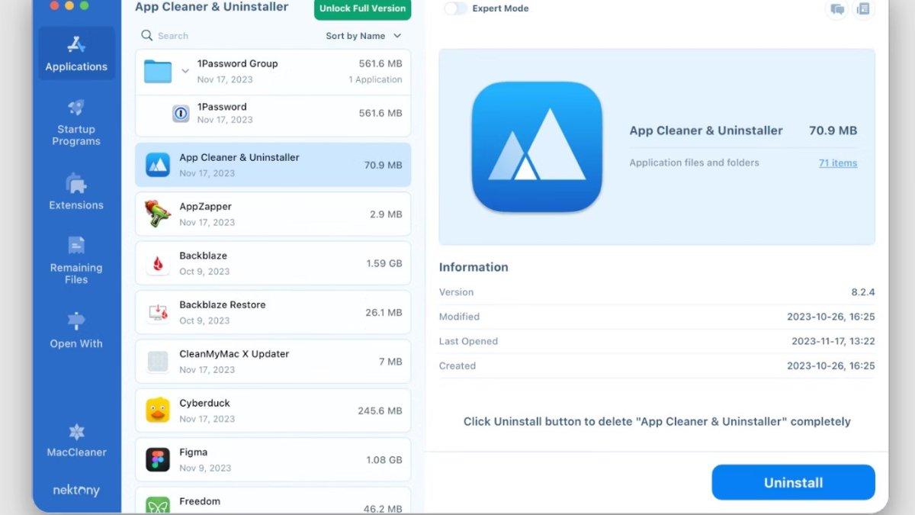This screenshot has width=915, height=515.
Task: Click the 1Password Group folder icon
Action: pyautogui.click(x=158, y=71)
